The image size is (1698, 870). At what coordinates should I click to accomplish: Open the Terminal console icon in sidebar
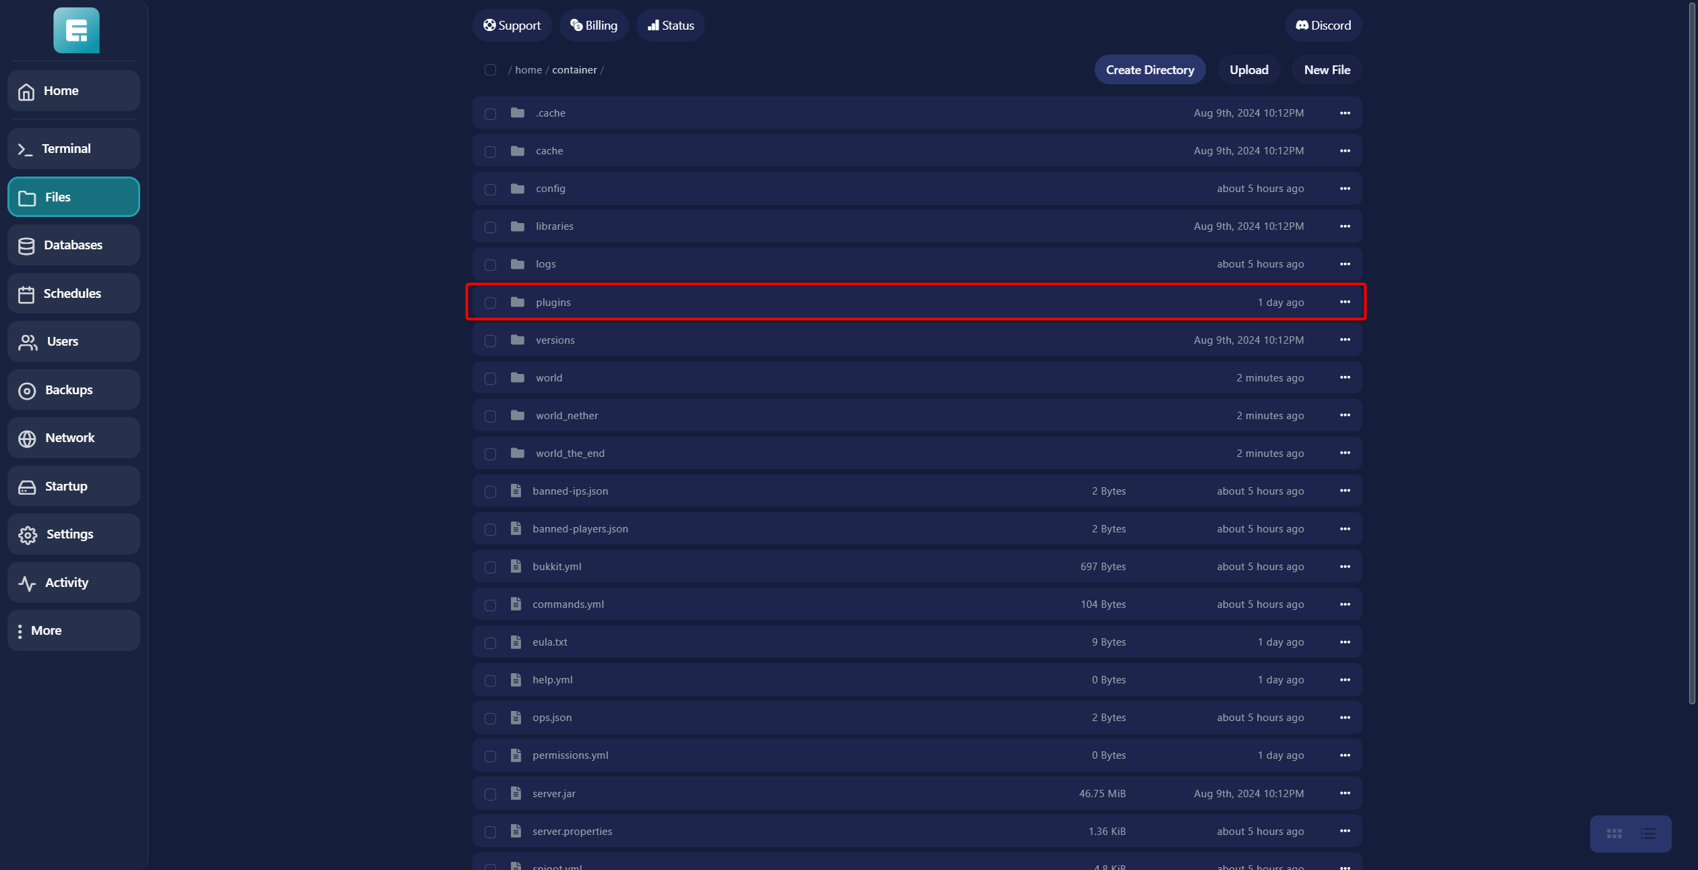click(x=26, y=149)
